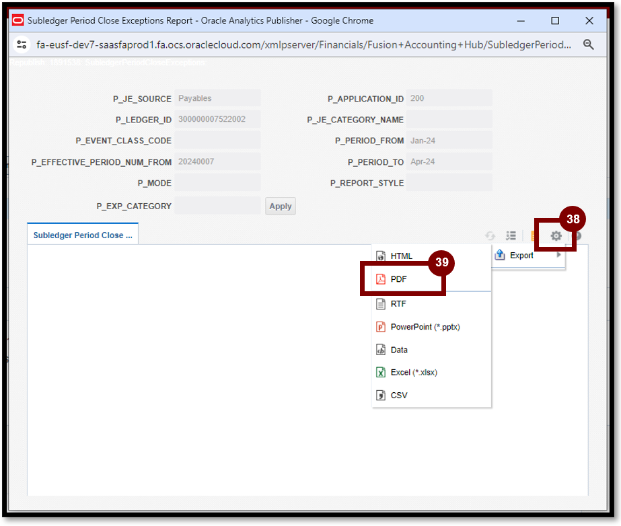Image resolution: width=621 pixels, height=526 pixels.
Task: Open site info icon beside URL
Action: click(x=22, y=44)
